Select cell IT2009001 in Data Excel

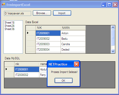coord(48,33)
